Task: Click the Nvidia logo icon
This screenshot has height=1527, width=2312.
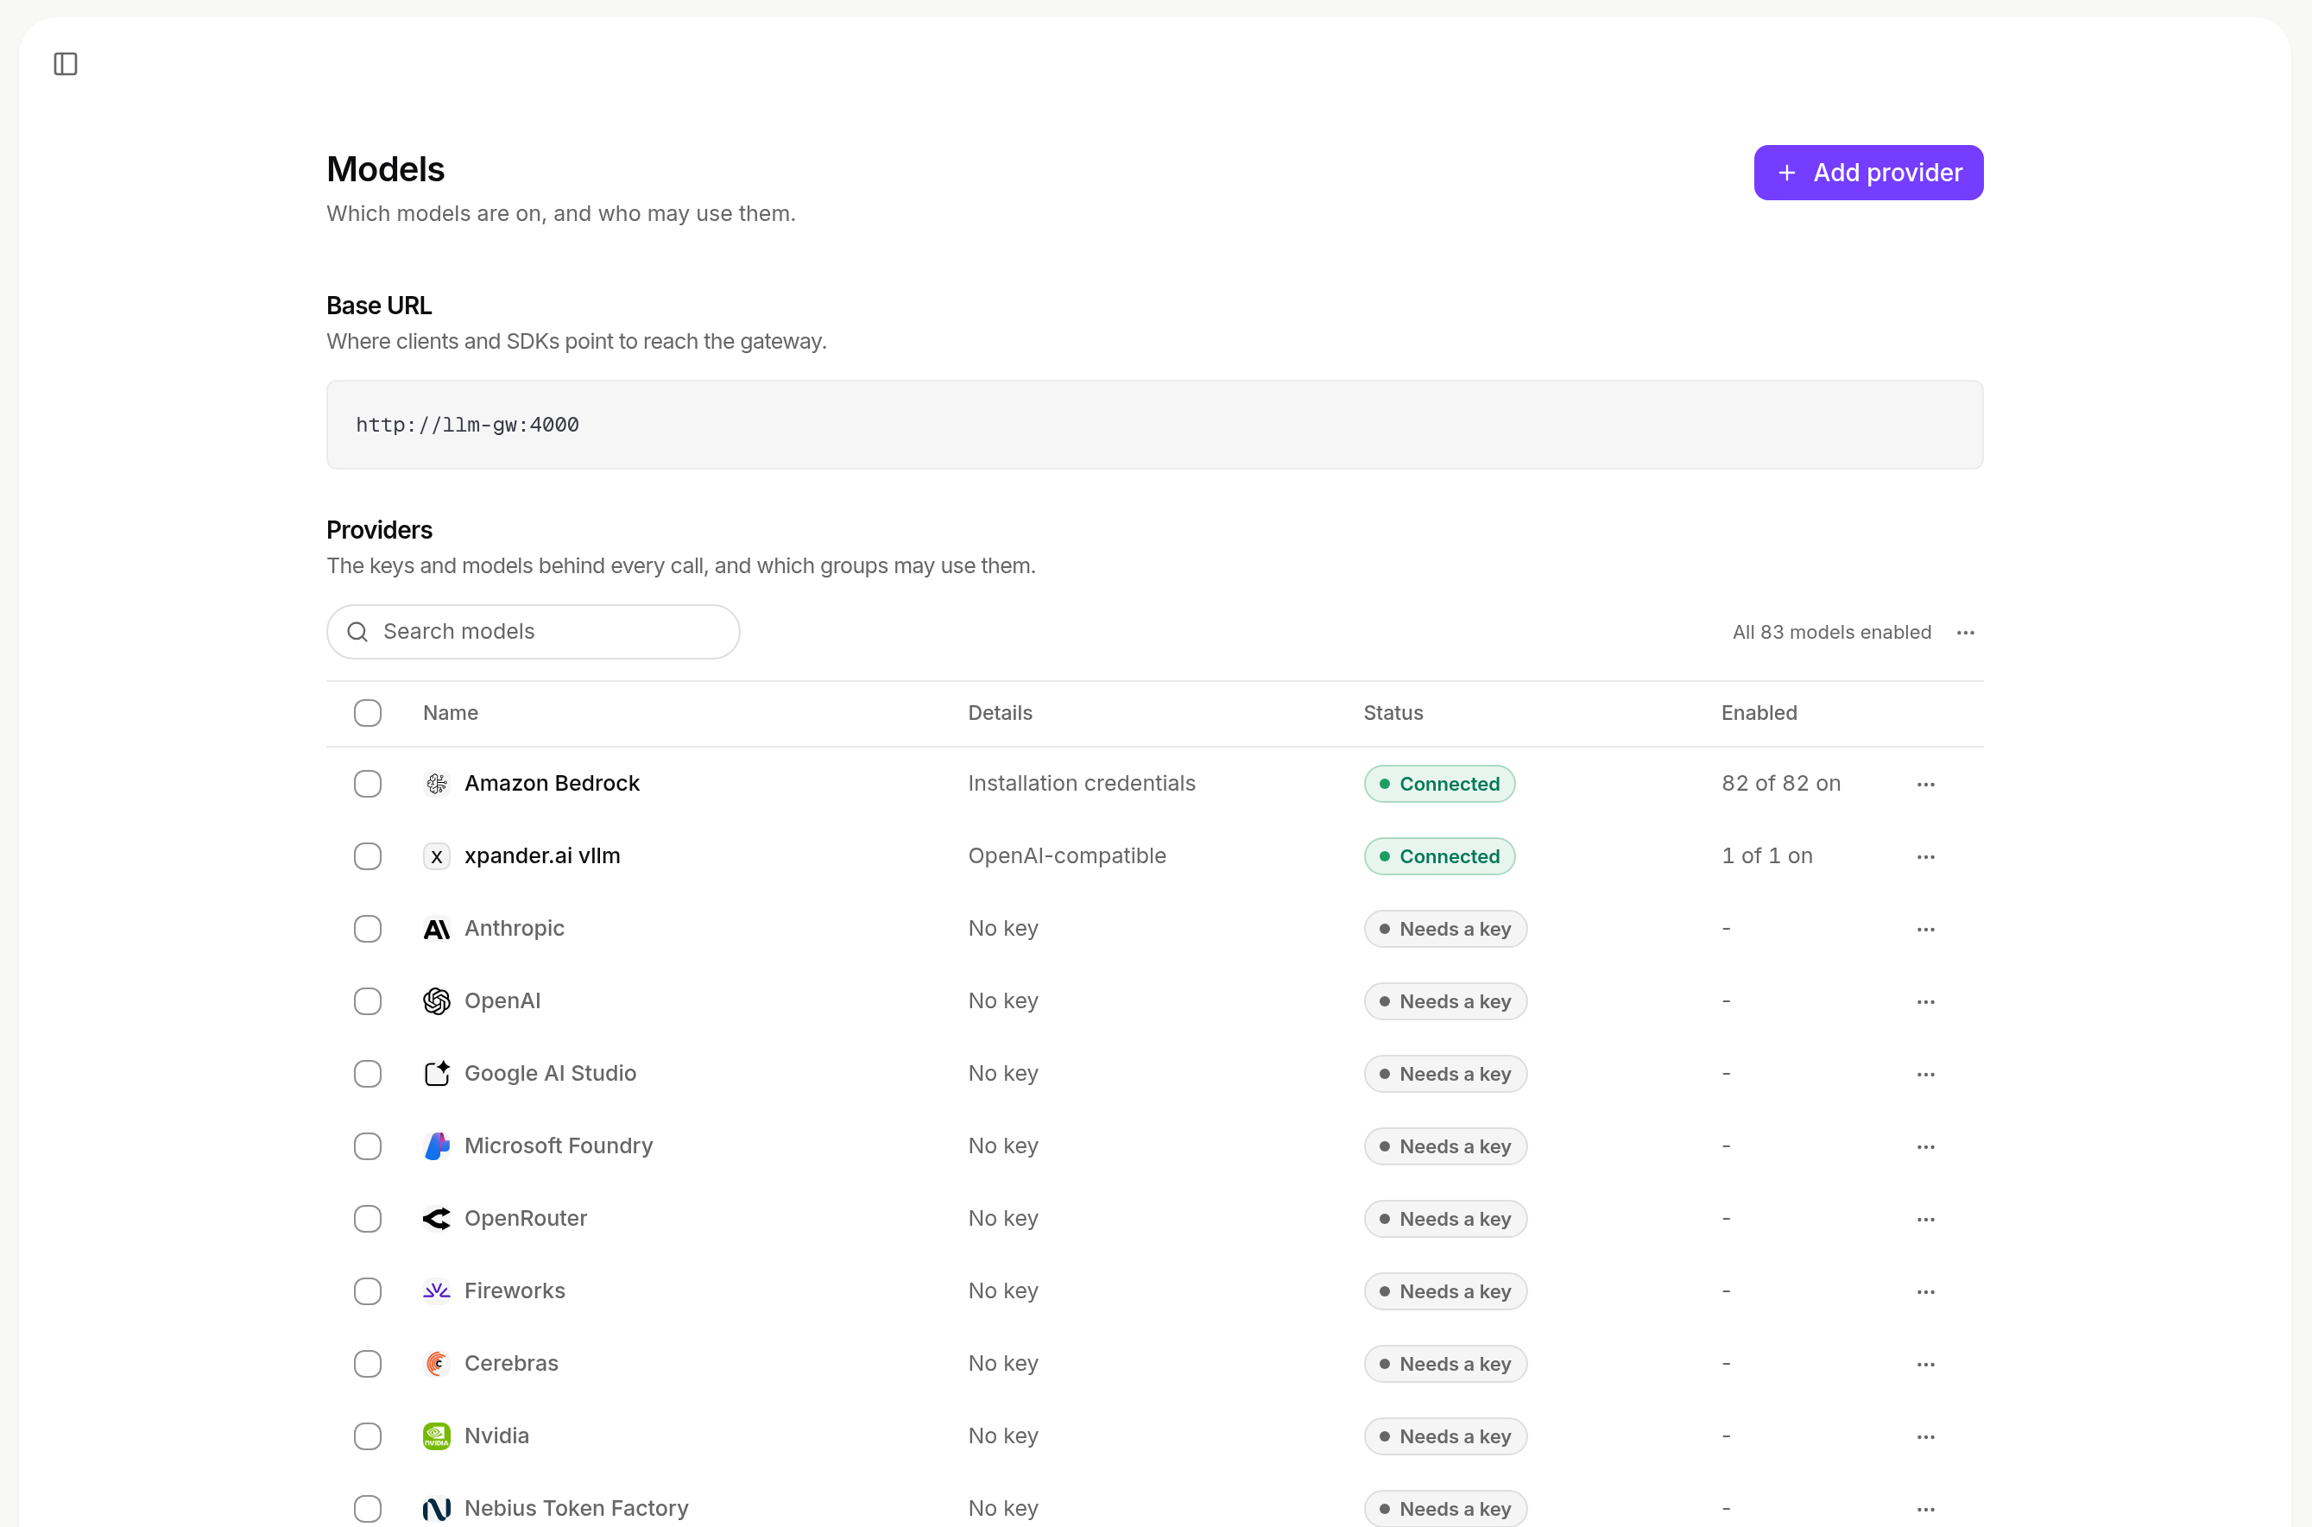Action: click(x=436, y=1436)
